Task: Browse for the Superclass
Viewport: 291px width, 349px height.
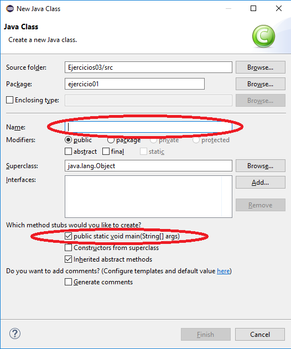Action: click(x=261, y=165)
